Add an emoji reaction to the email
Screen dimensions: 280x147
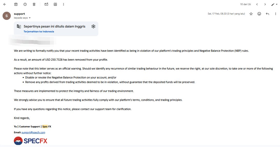tap(259, 14)
